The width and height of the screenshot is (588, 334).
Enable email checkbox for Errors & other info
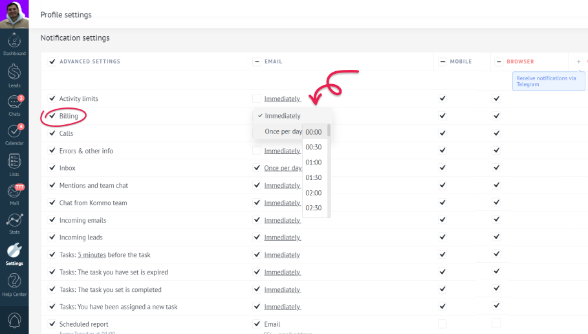[x=257, y=150]
